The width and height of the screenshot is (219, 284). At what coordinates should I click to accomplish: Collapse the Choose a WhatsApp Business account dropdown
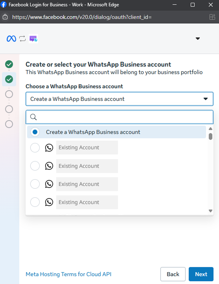click(120, 99)
